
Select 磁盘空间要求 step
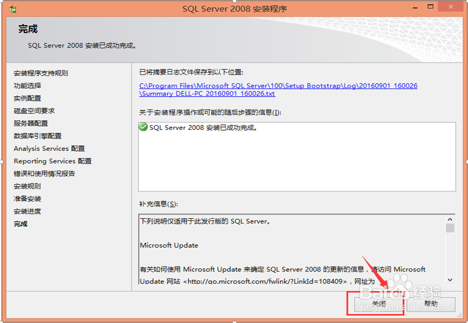tap(34, 111)
